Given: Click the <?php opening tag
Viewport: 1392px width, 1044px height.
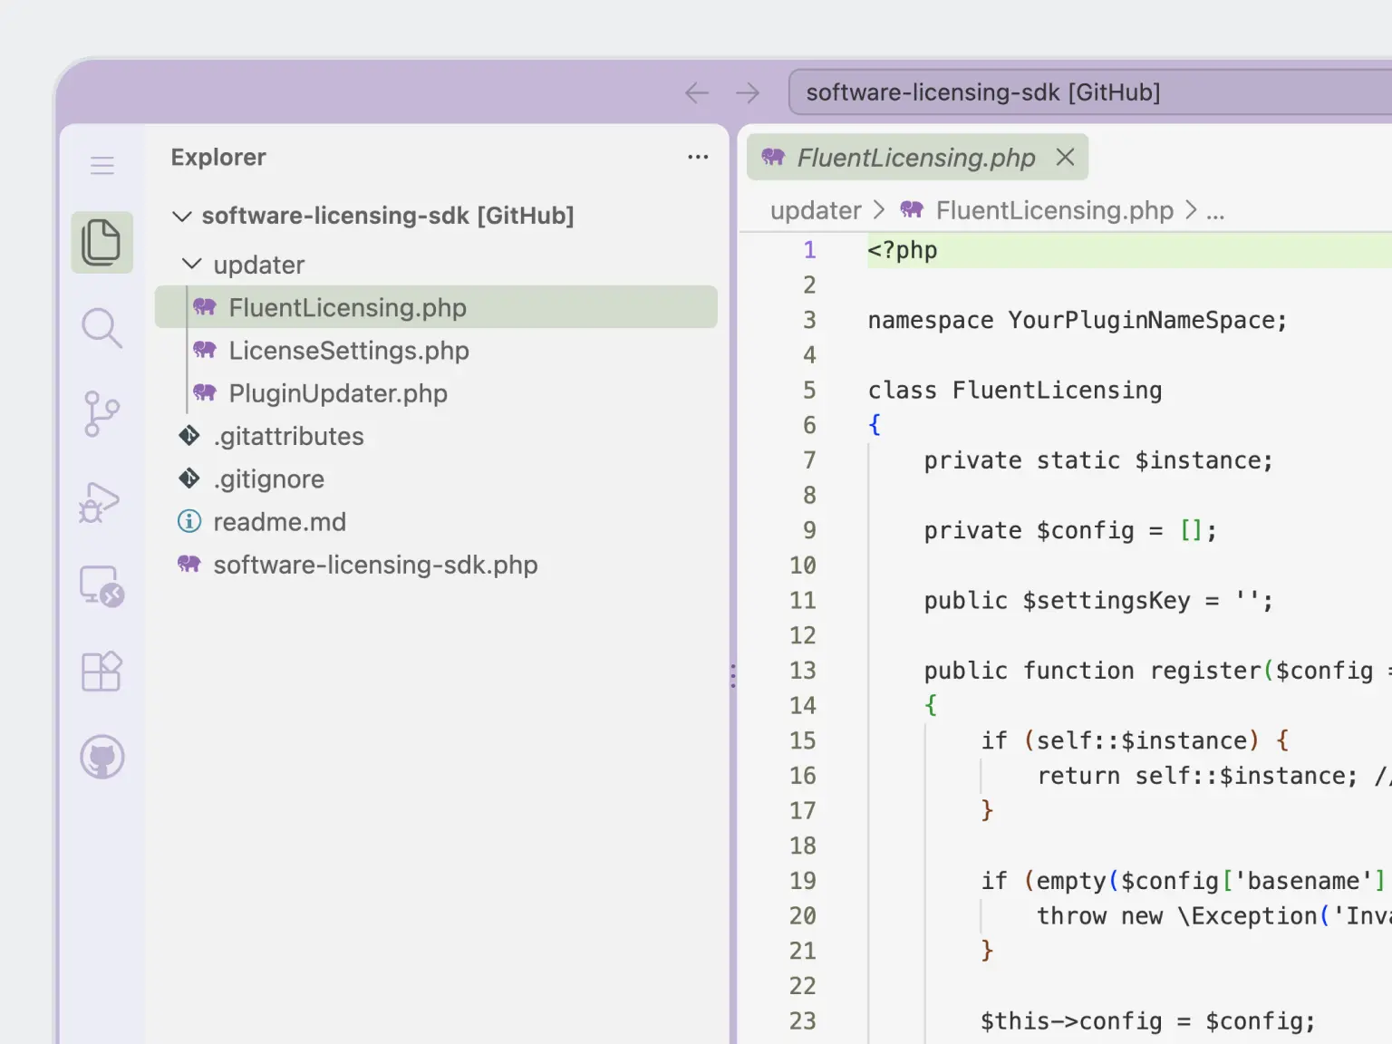Looking at the screenshot, I should tap(903, 250).
